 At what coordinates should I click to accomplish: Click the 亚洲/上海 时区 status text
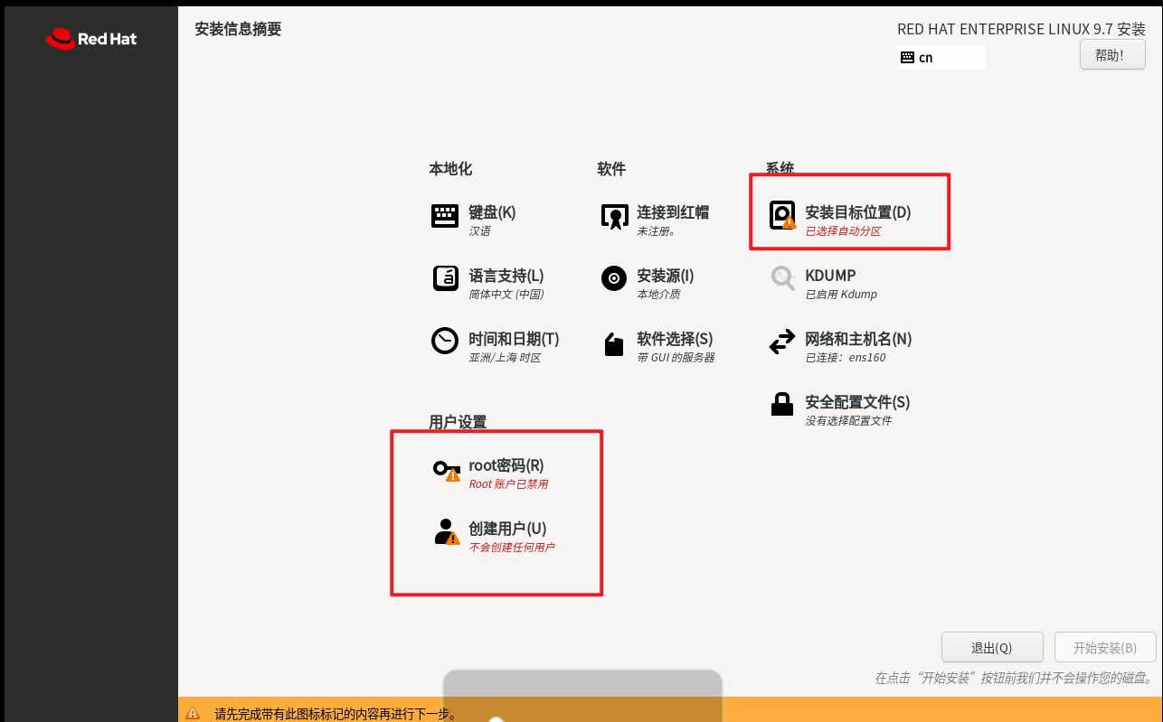pos(505,358)
